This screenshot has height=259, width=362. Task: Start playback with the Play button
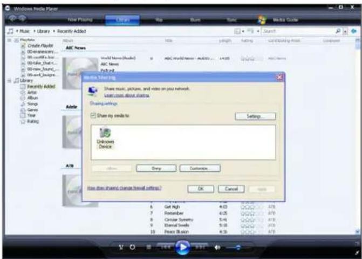[x=182, y=247]
